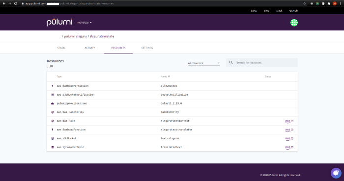Click the table icon beside aws:dynamodb:Table
Viewport: 344px width, 181px height.
53,147
